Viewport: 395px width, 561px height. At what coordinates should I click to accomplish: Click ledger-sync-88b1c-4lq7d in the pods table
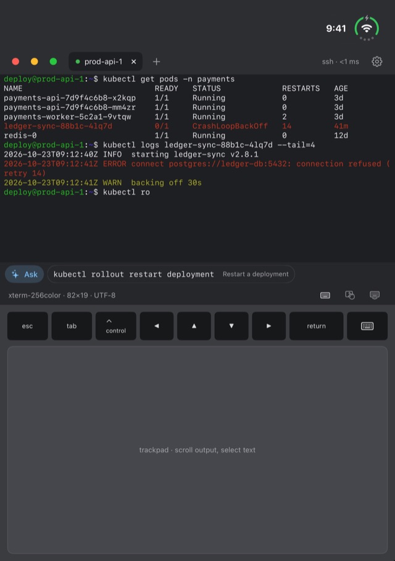pos(58,126)
